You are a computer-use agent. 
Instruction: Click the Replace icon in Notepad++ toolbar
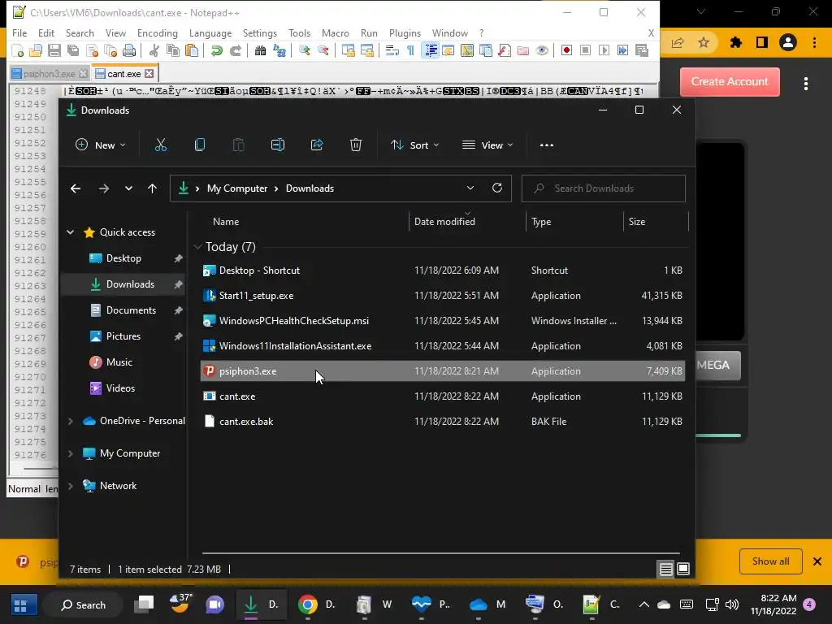click(279, 50)
